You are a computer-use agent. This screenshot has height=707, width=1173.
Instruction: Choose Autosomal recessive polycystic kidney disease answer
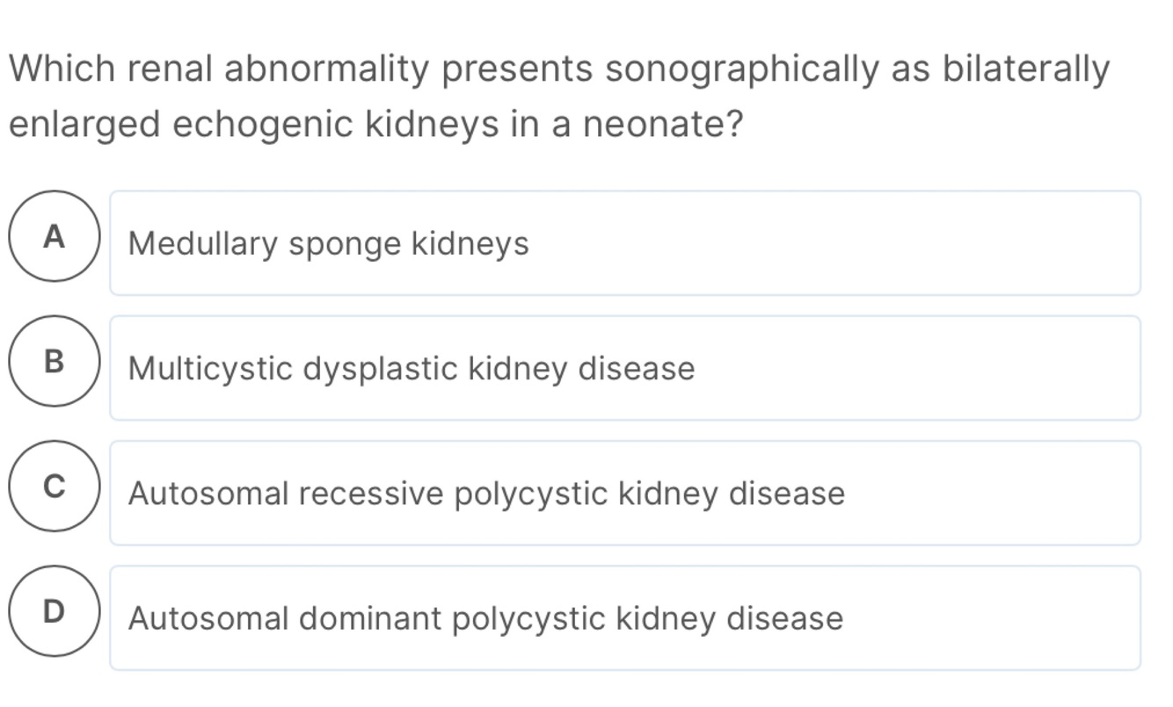624,494
